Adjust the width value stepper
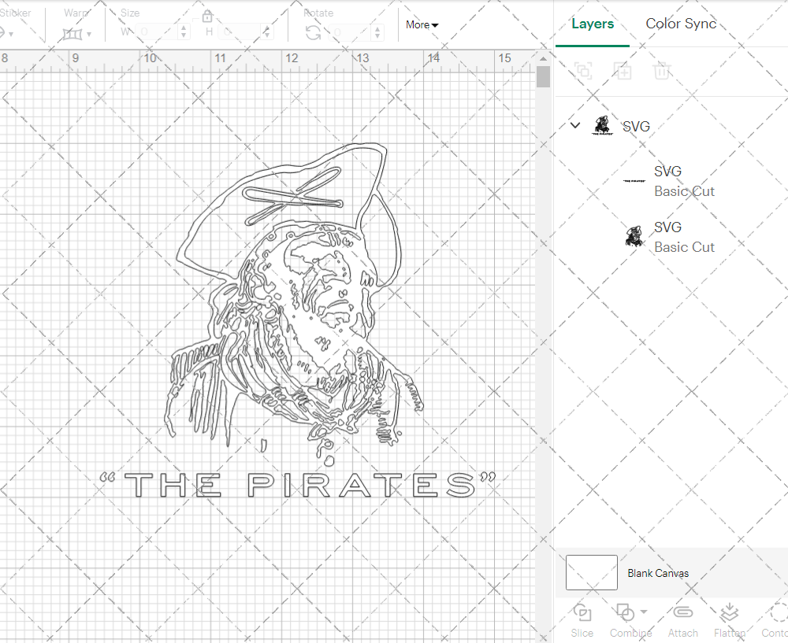788x643 pixels. [x=184, y=32]
